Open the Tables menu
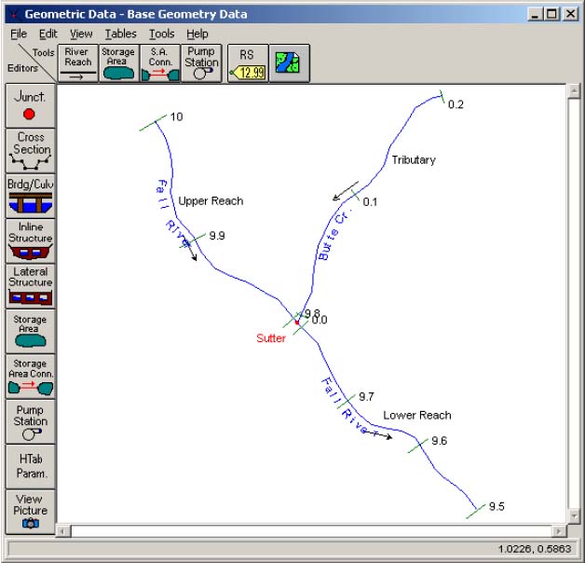 click(x=120, y=34)
